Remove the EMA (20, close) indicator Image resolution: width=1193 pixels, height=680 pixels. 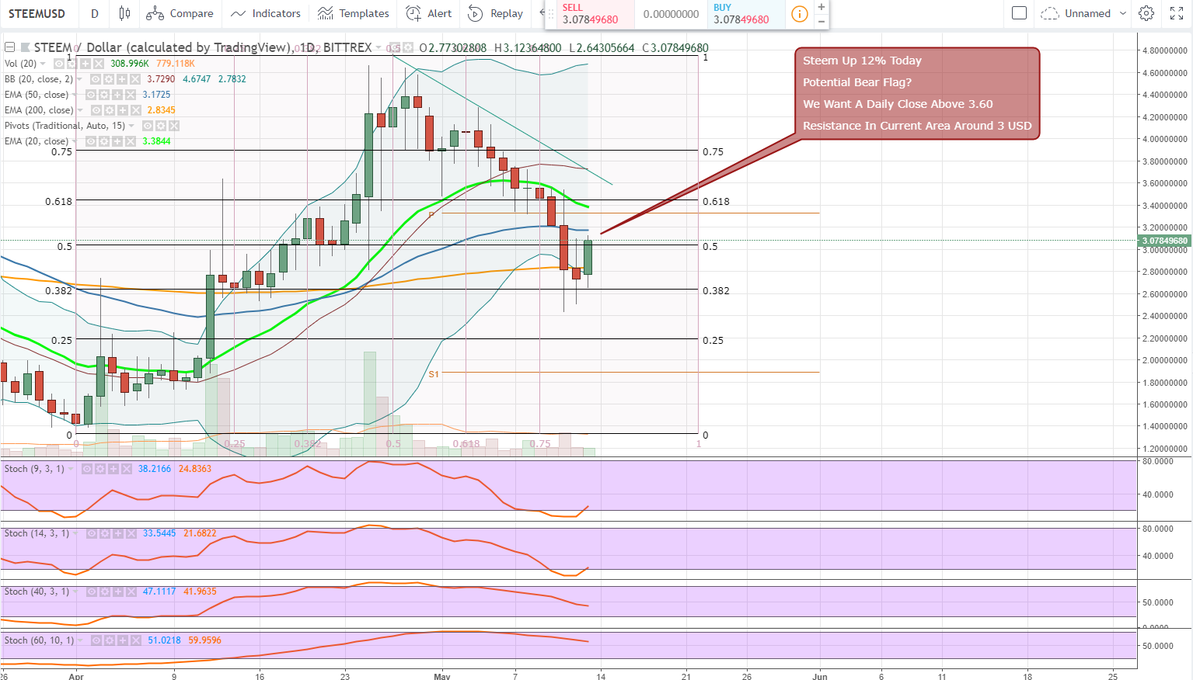[x=131, y=141]
